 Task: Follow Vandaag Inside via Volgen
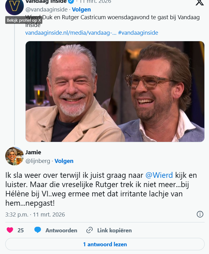[x=81, y=10]
